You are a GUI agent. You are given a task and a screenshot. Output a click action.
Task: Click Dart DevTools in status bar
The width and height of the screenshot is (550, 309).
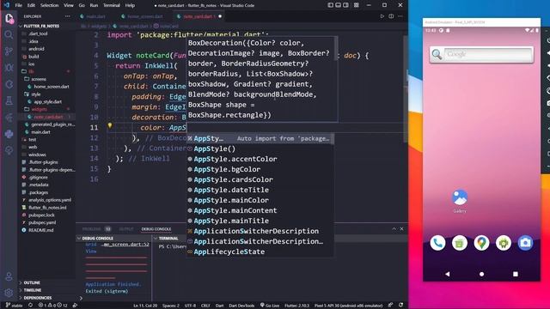click(x=241, y=306)
